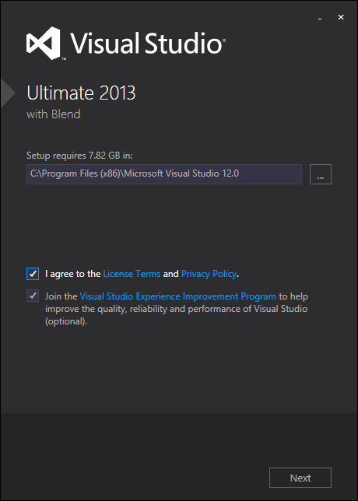
Task: Open the License Terms link
Action: (132, 274)
